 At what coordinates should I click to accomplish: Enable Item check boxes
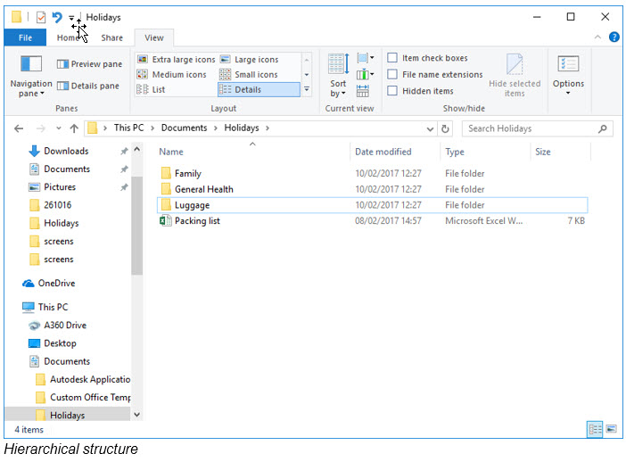[x=393, y=59]
